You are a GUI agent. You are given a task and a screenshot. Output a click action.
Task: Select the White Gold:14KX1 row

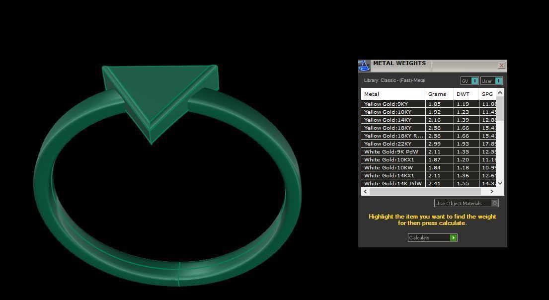(x=429, y=175)
